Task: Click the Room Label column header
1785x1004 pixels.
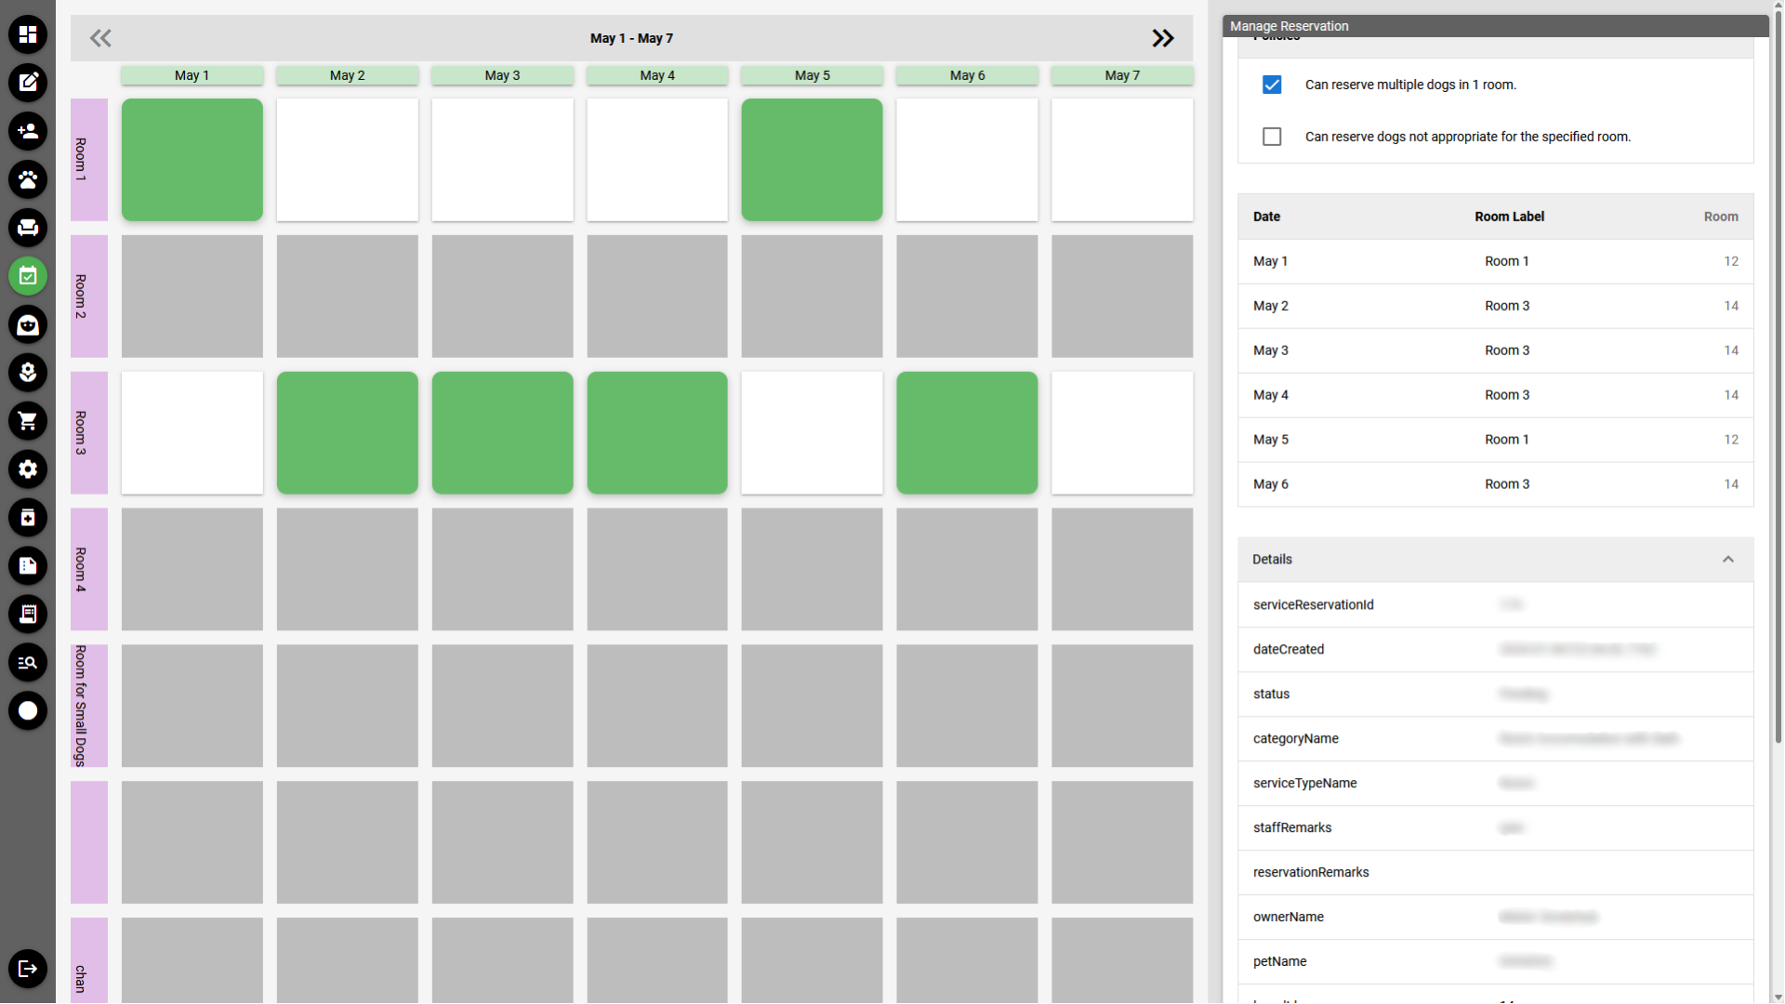Action: pyautogui.click(x=1509, y=217)
